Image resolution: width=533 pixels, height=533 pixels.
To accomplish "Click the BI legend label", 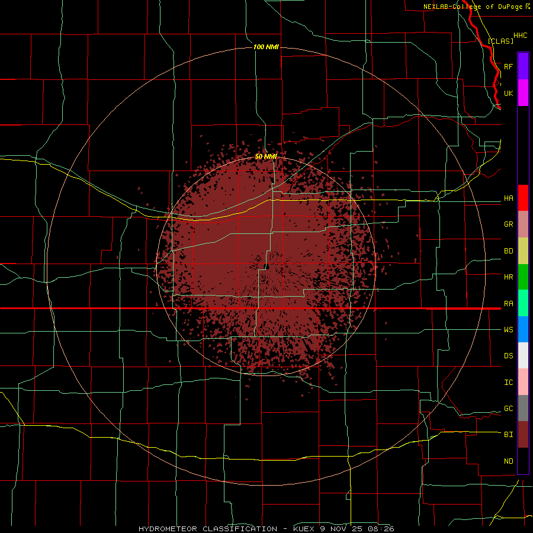I will coord(508,435).
